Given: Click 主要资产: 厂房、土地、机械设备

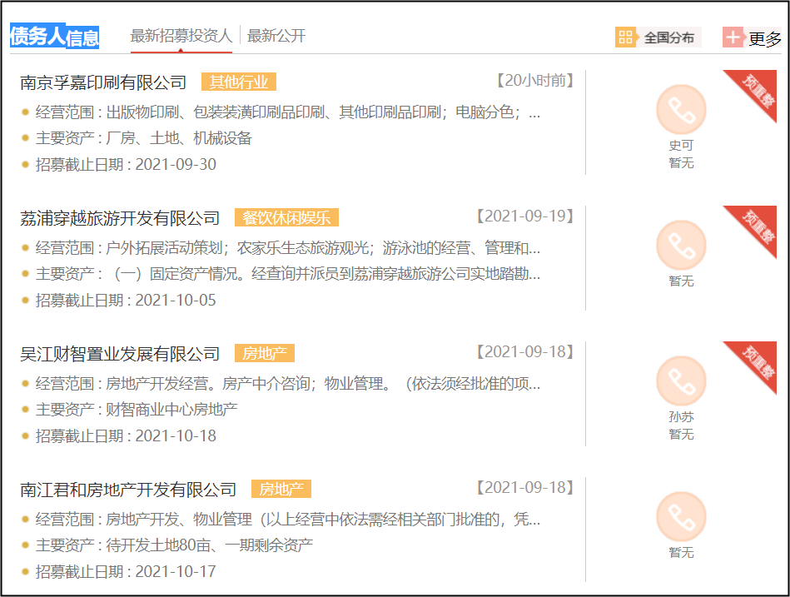Looking at the screenshot, I should [x=143, y=138].
